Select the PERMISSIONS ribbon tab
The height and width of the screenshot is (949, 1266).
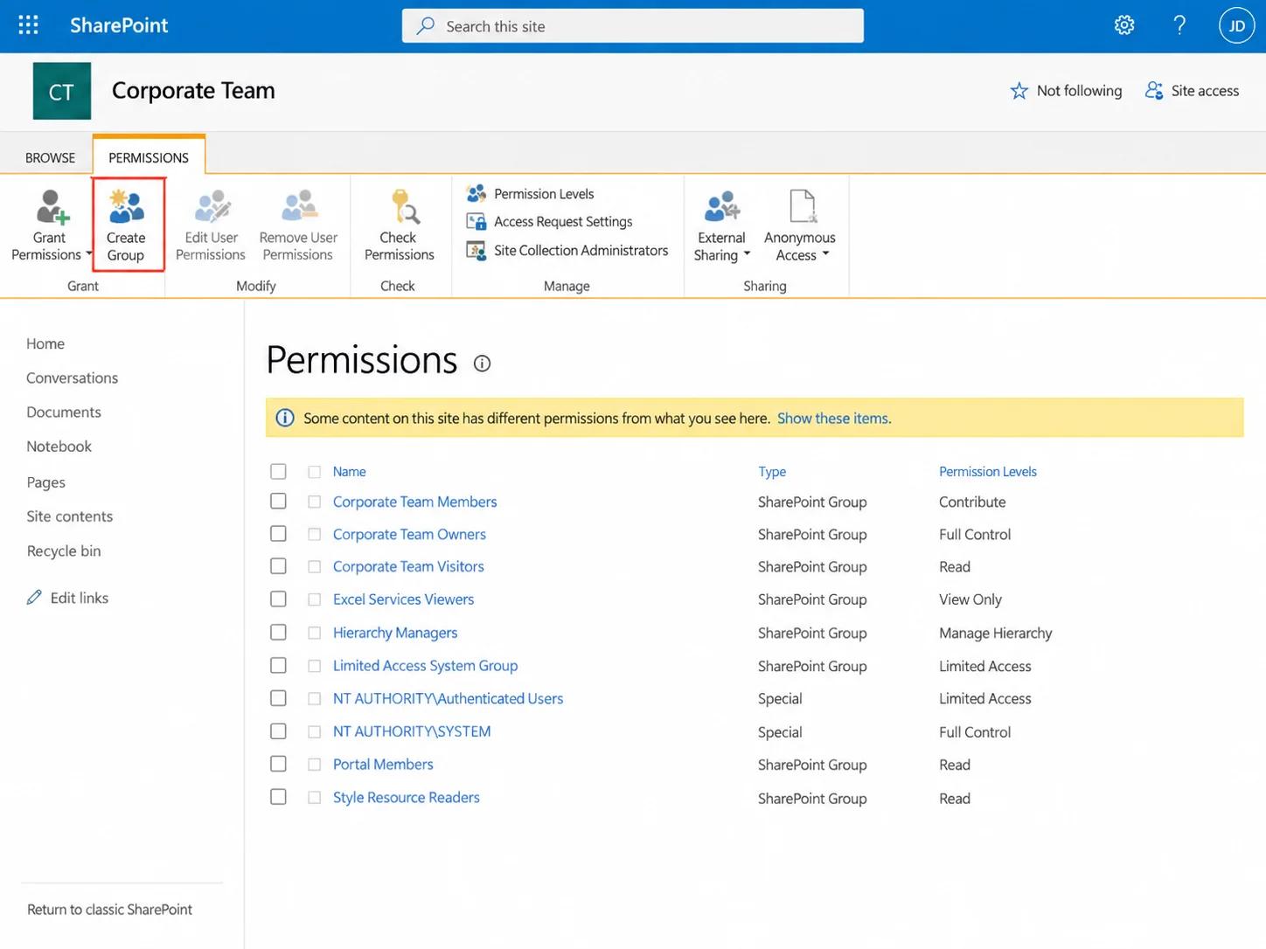[x=149, y=158]
